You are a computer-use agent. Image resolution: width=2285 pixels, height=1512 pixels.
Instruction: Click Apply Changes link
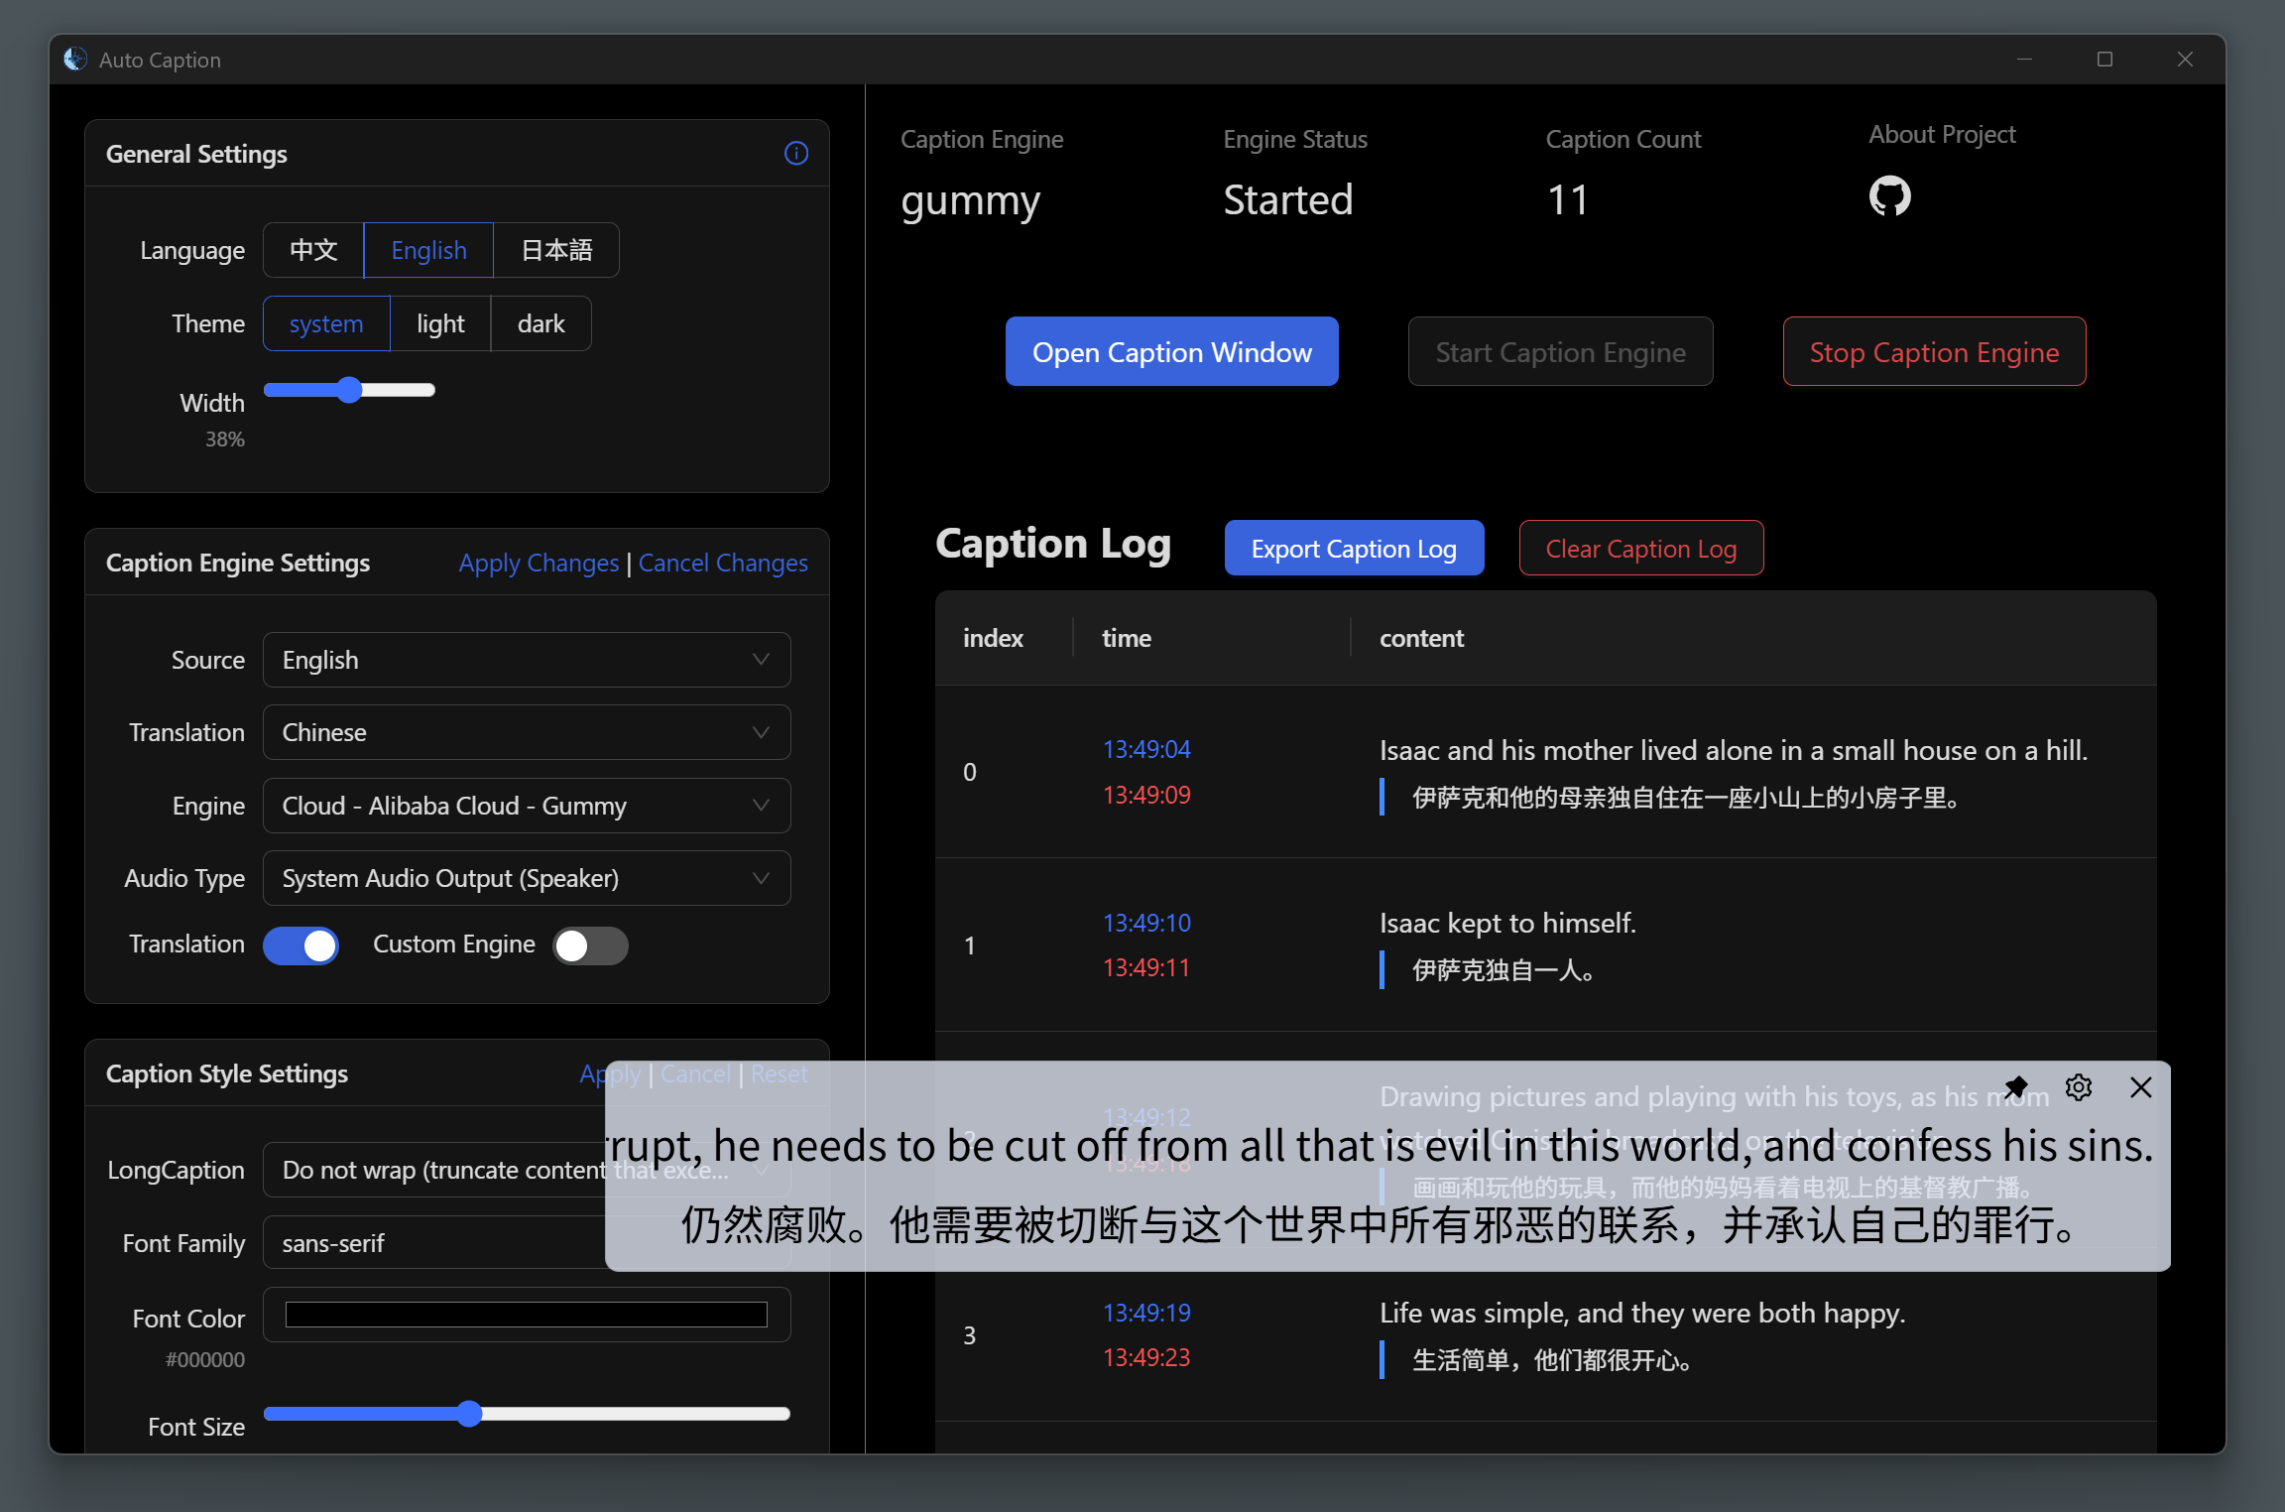(539, 564)
